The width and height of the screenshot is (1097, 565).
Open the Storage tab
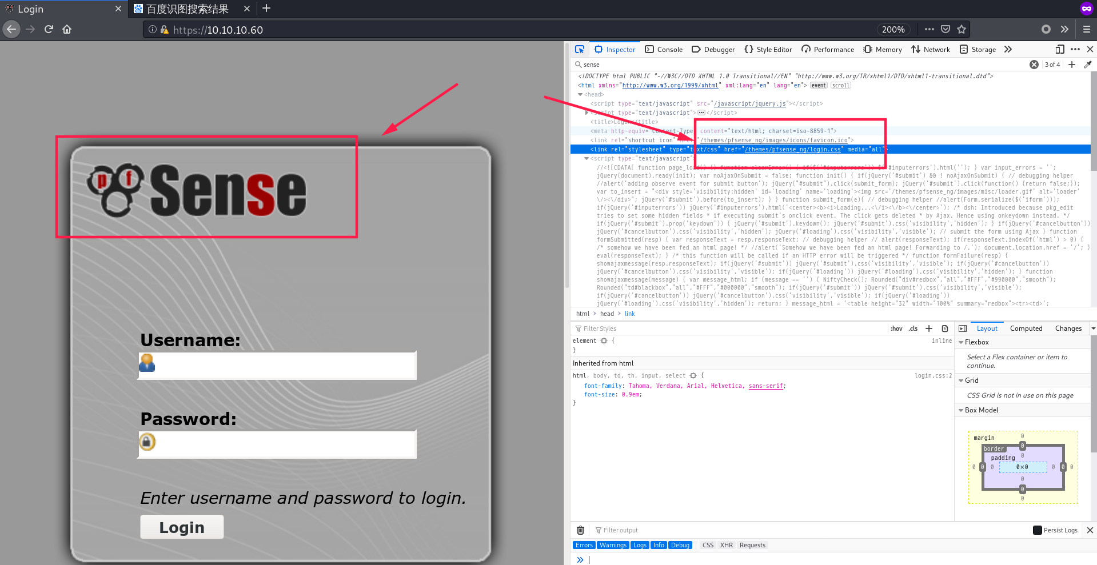978,50
